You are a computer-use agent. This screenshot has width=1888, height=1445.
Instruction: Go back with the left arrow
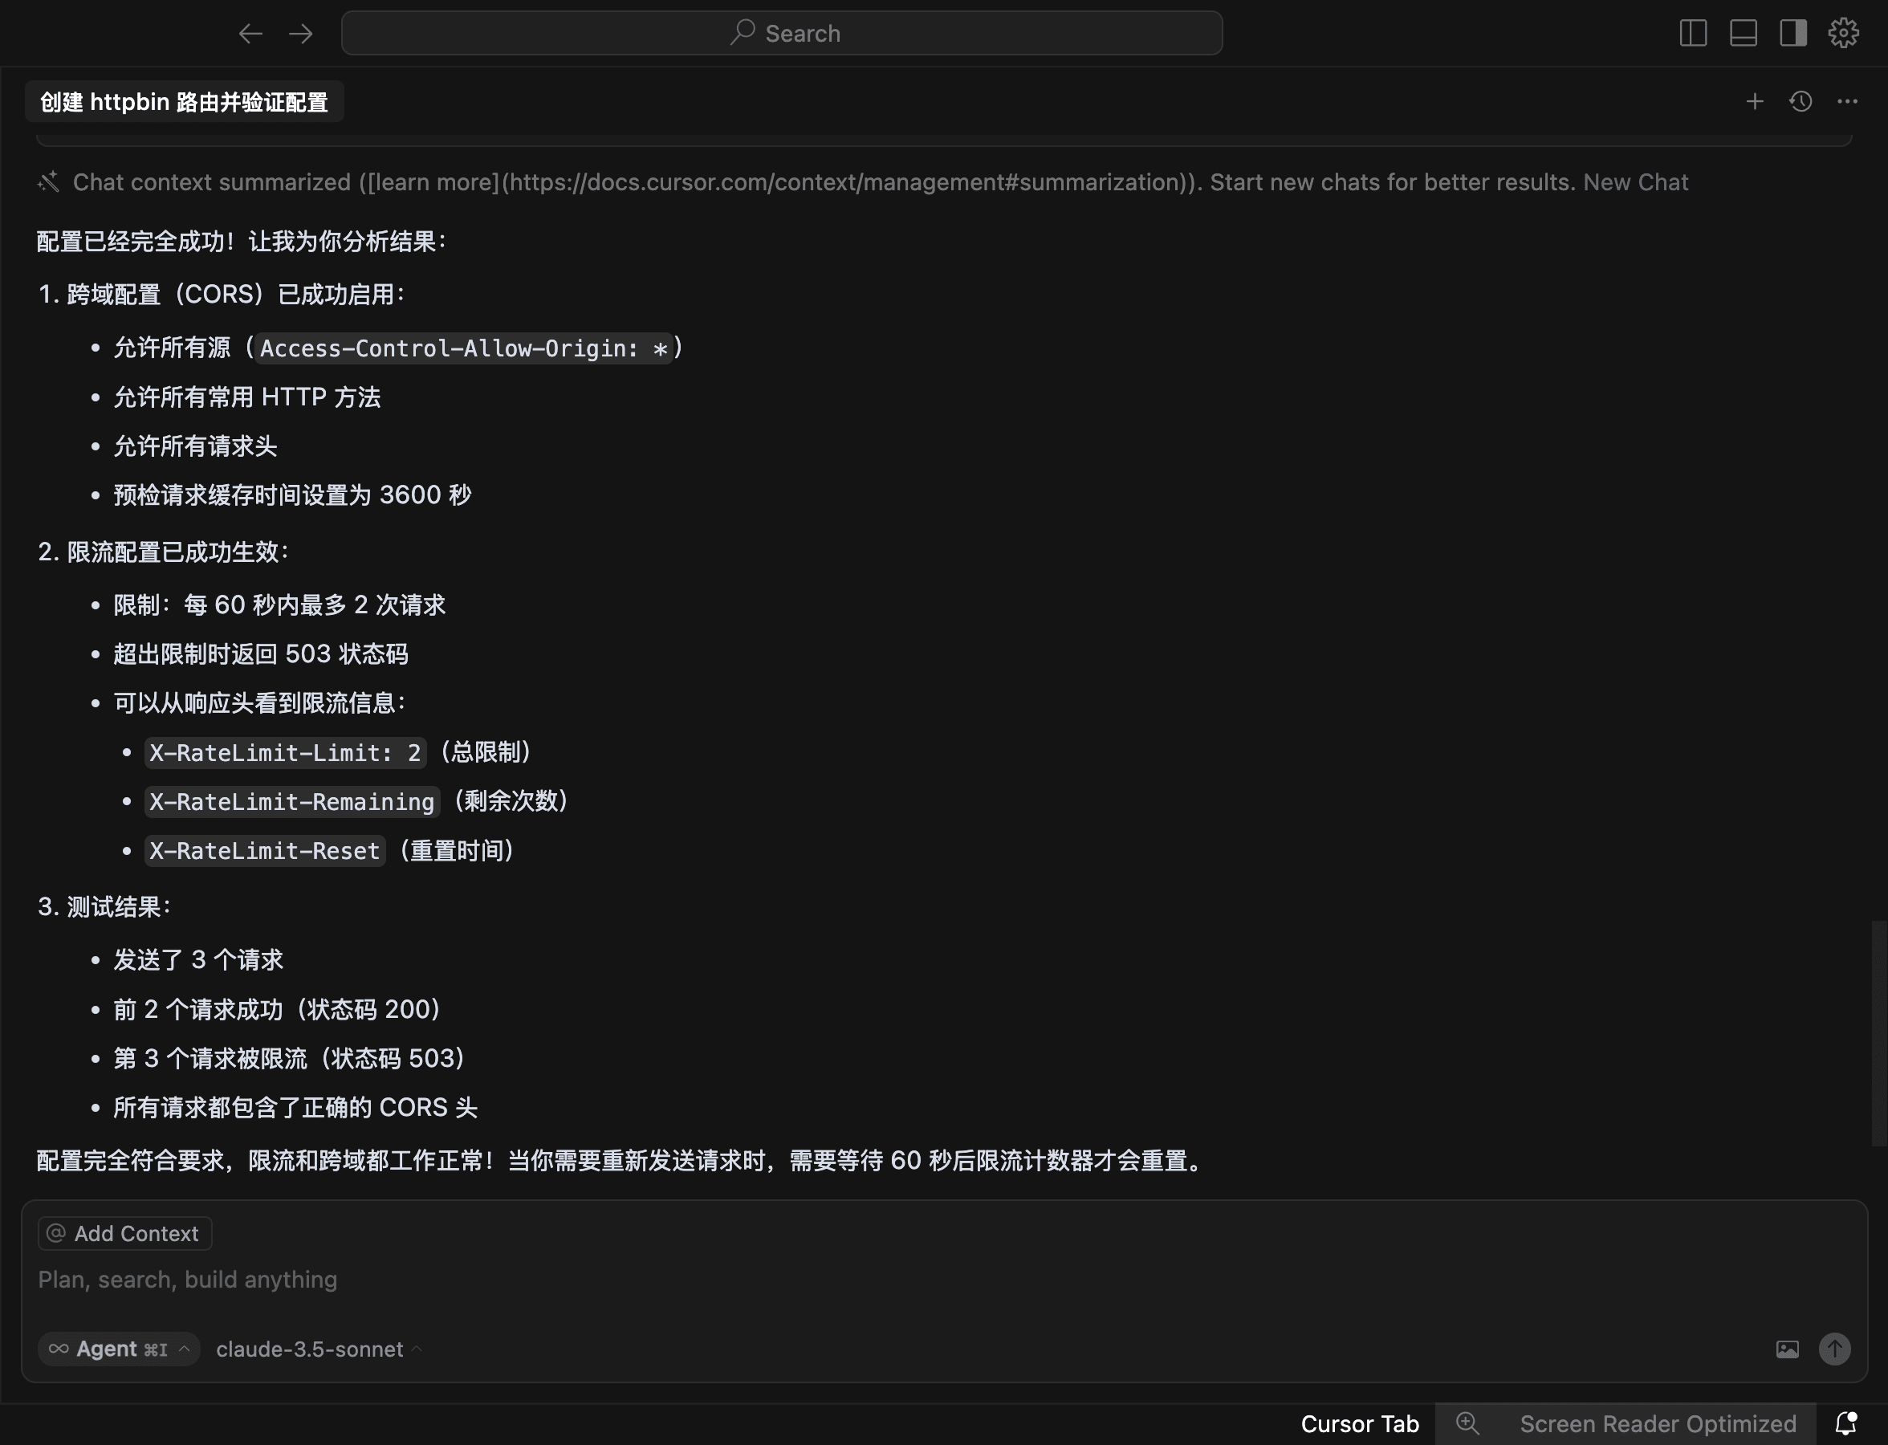(x=250, y=34)
